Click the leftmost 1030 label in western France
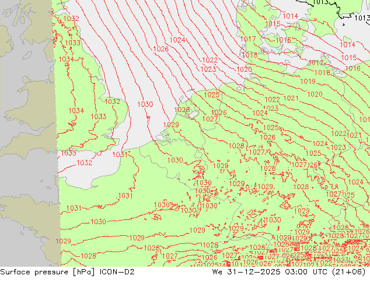 point(98,222)
